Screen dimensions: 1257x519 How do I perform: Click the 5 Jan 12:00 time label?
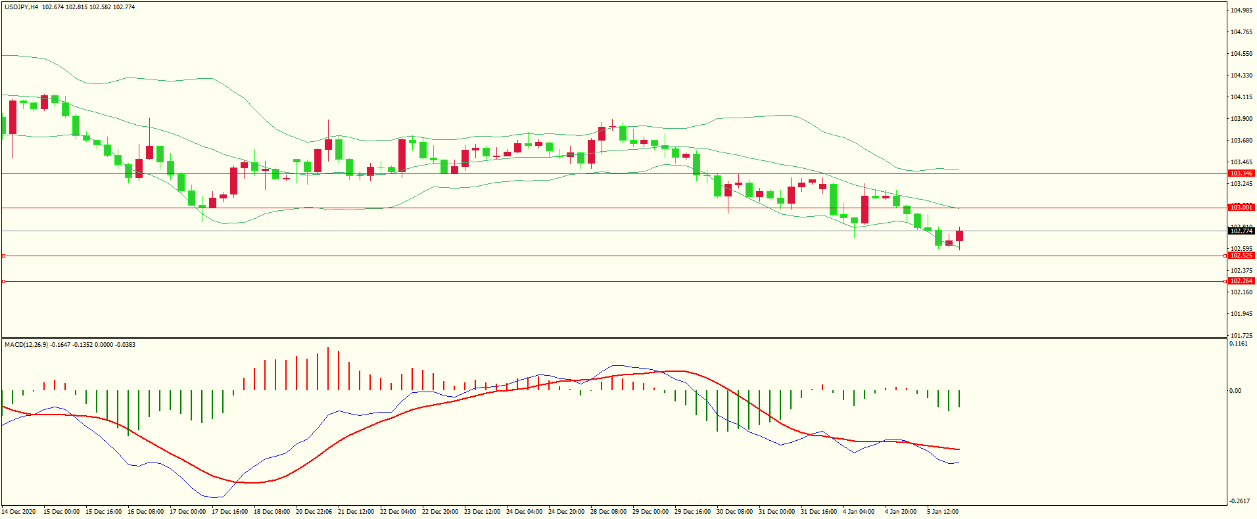coord(943,512)
